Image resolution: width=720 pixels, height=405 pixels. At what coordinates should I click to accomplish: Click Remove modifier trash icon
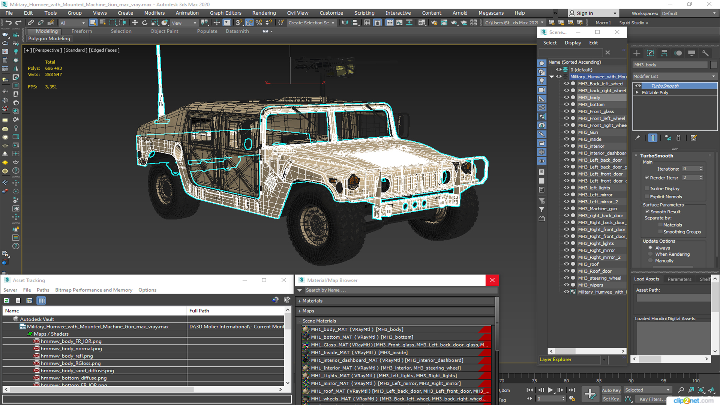678,138
